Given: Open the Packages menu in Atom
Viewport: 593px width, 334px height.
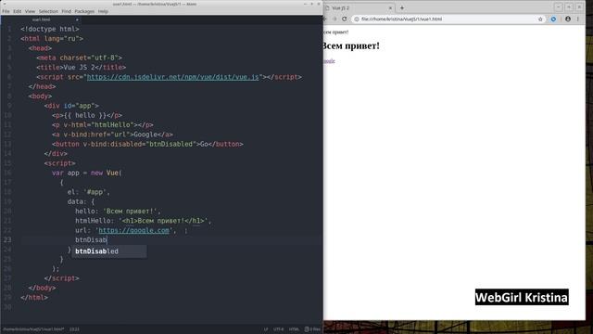Looking at the screenshot, I should (84, 11).
